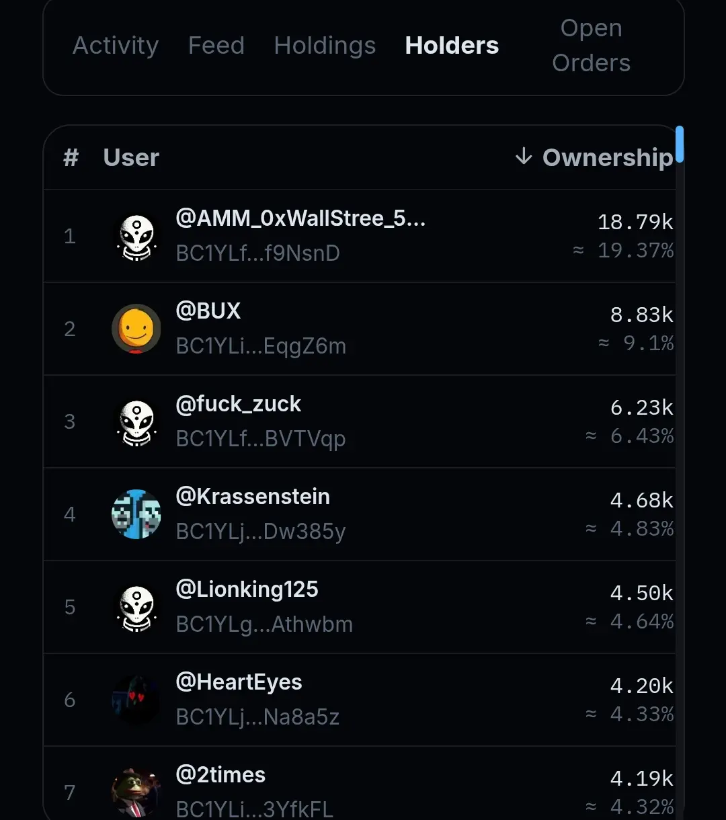Select the Holders tab
Image resolution: width=726 pixels, height=820 pixels.
pos(451,46)
